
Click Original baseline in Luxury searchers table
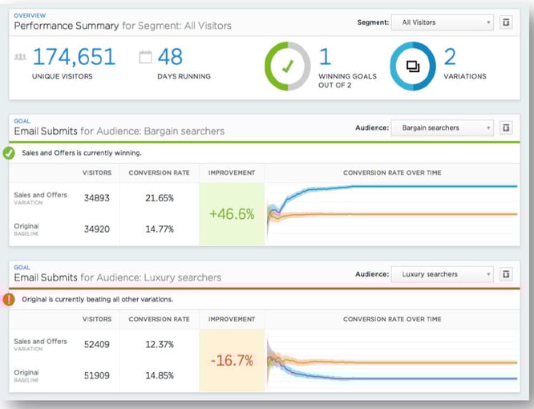pyautogui.click(x=26, y=375)
